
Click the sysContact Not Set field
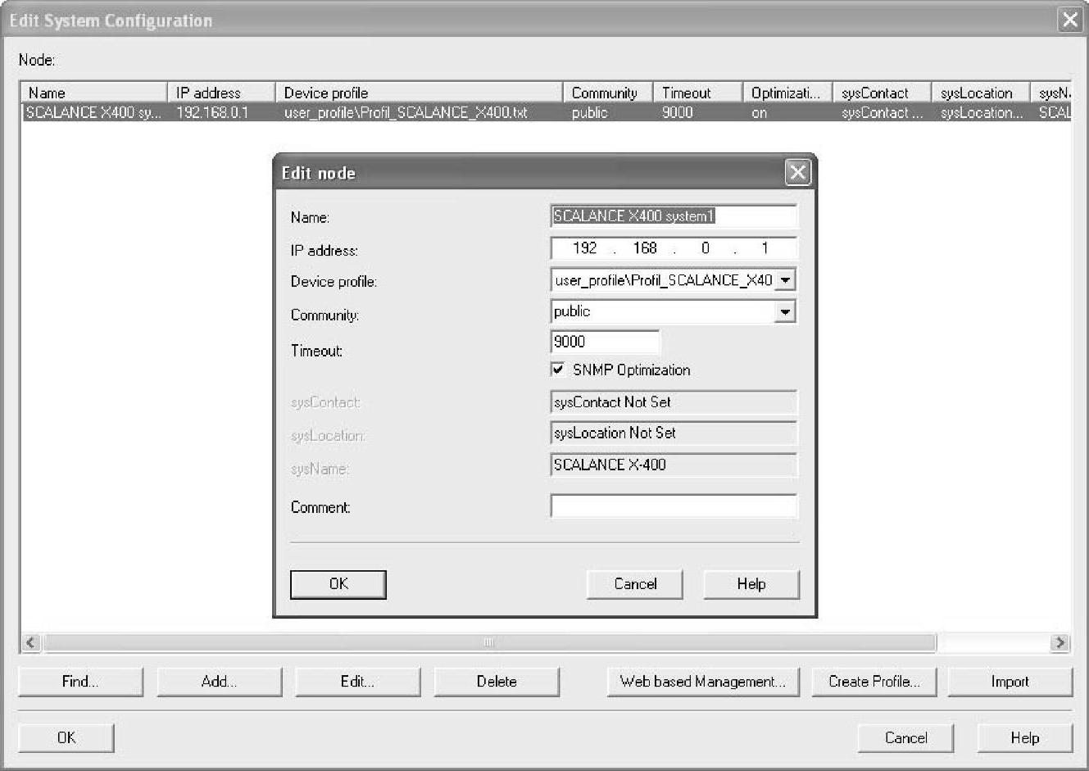click(x=674, y=402)
